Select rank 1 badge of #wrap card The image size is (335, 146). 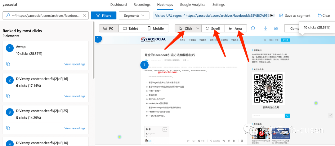pyautogui.click(x=10, y=48)
